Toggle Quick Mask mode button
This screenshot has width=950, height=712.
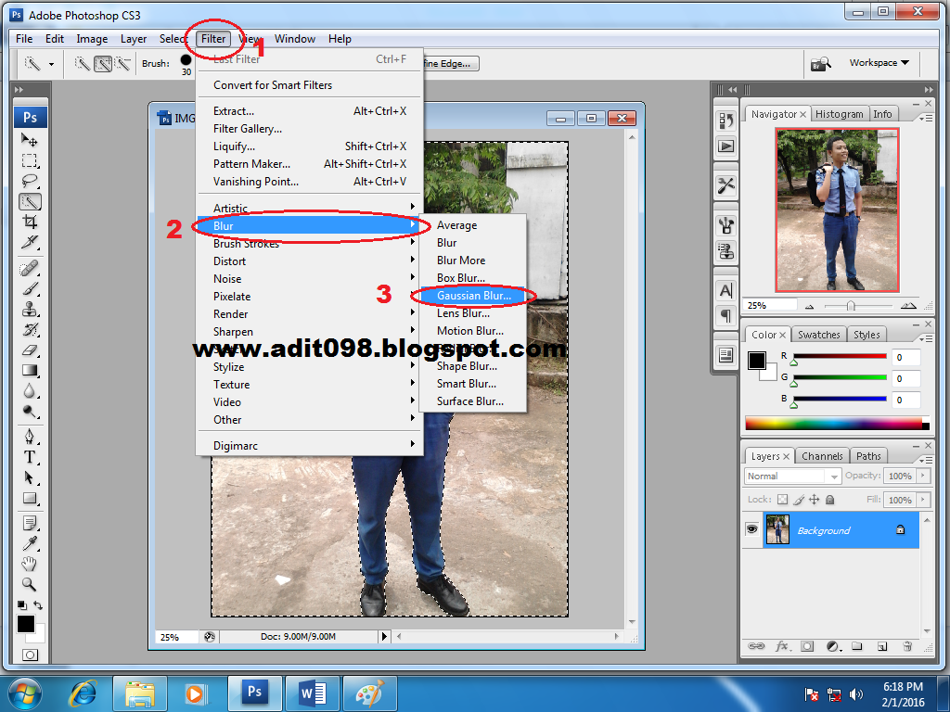coord(29,655)
